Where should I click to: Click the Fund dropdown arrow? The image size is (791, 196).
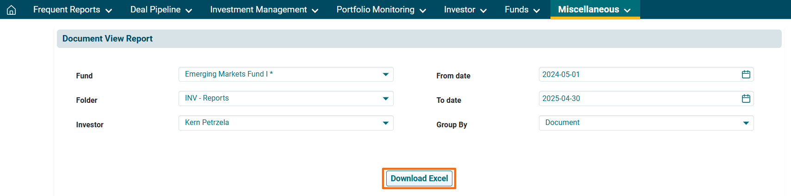click(x=385, y=74)
